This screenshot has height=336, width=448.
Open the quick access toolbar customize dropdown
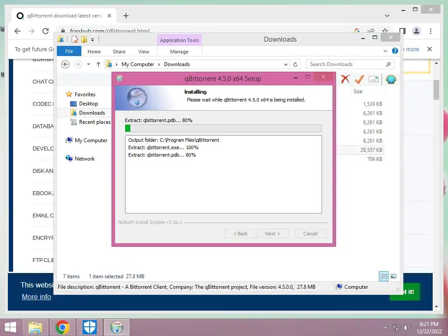[93, 40]
